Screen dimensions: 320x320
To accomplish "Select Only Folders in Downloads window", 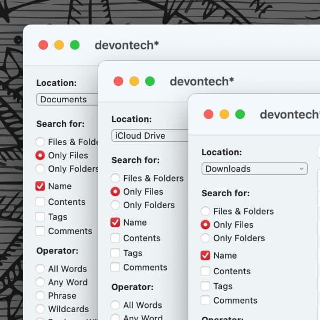I will [205, 238].
